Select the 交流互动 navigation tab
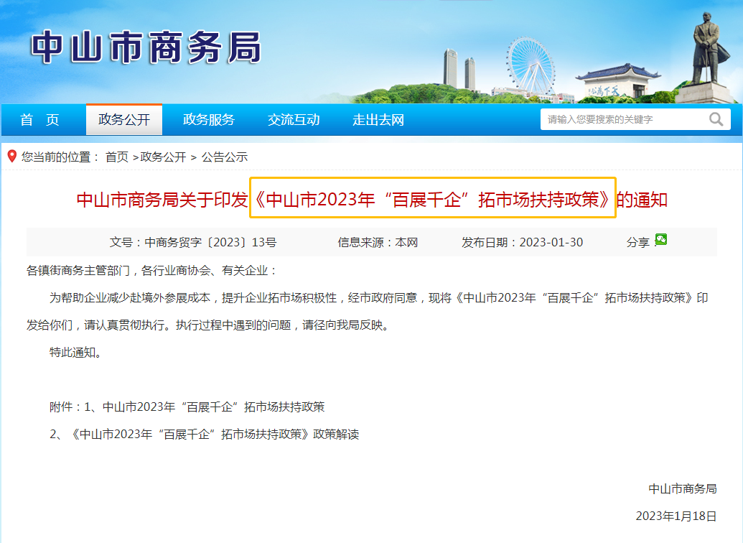This screenshot has width=743, height=543. pyautogui.click(x=294, y=119)
